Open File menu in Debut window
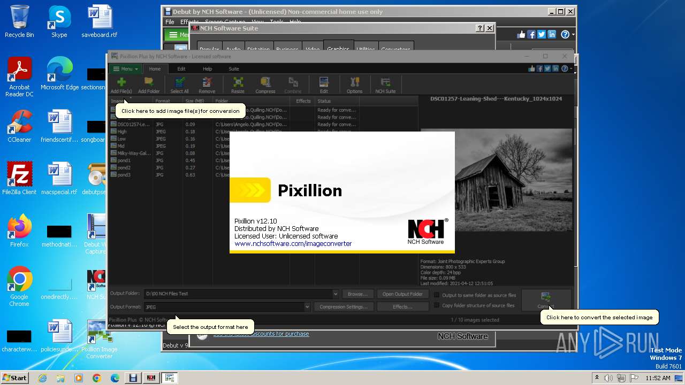 (170, 22)
